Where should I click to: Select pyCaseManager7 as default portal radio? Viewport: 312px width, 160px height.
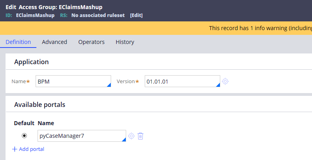pyautogui.click(x=24, y=136)
